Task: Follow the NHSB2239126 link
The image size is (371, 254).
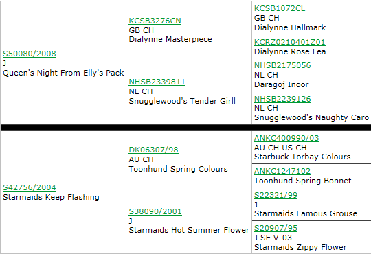Action: pos(282,99)
